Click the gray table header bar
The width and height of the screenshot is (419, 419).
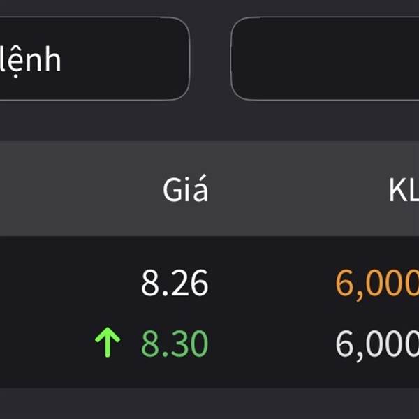pyautogui.click(x=209, y=189)
